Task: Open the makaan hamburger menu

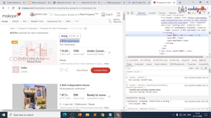Action: pyautogui.click(x=118, y=14)
